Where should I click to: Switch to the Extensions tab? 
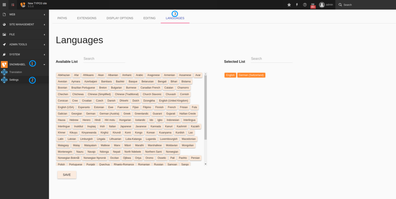click(87, 18)
